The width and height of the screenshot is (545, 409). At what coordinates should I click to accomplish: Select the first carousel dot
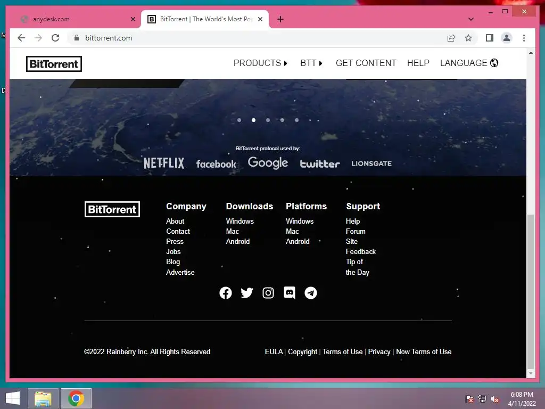pos(239,120)
